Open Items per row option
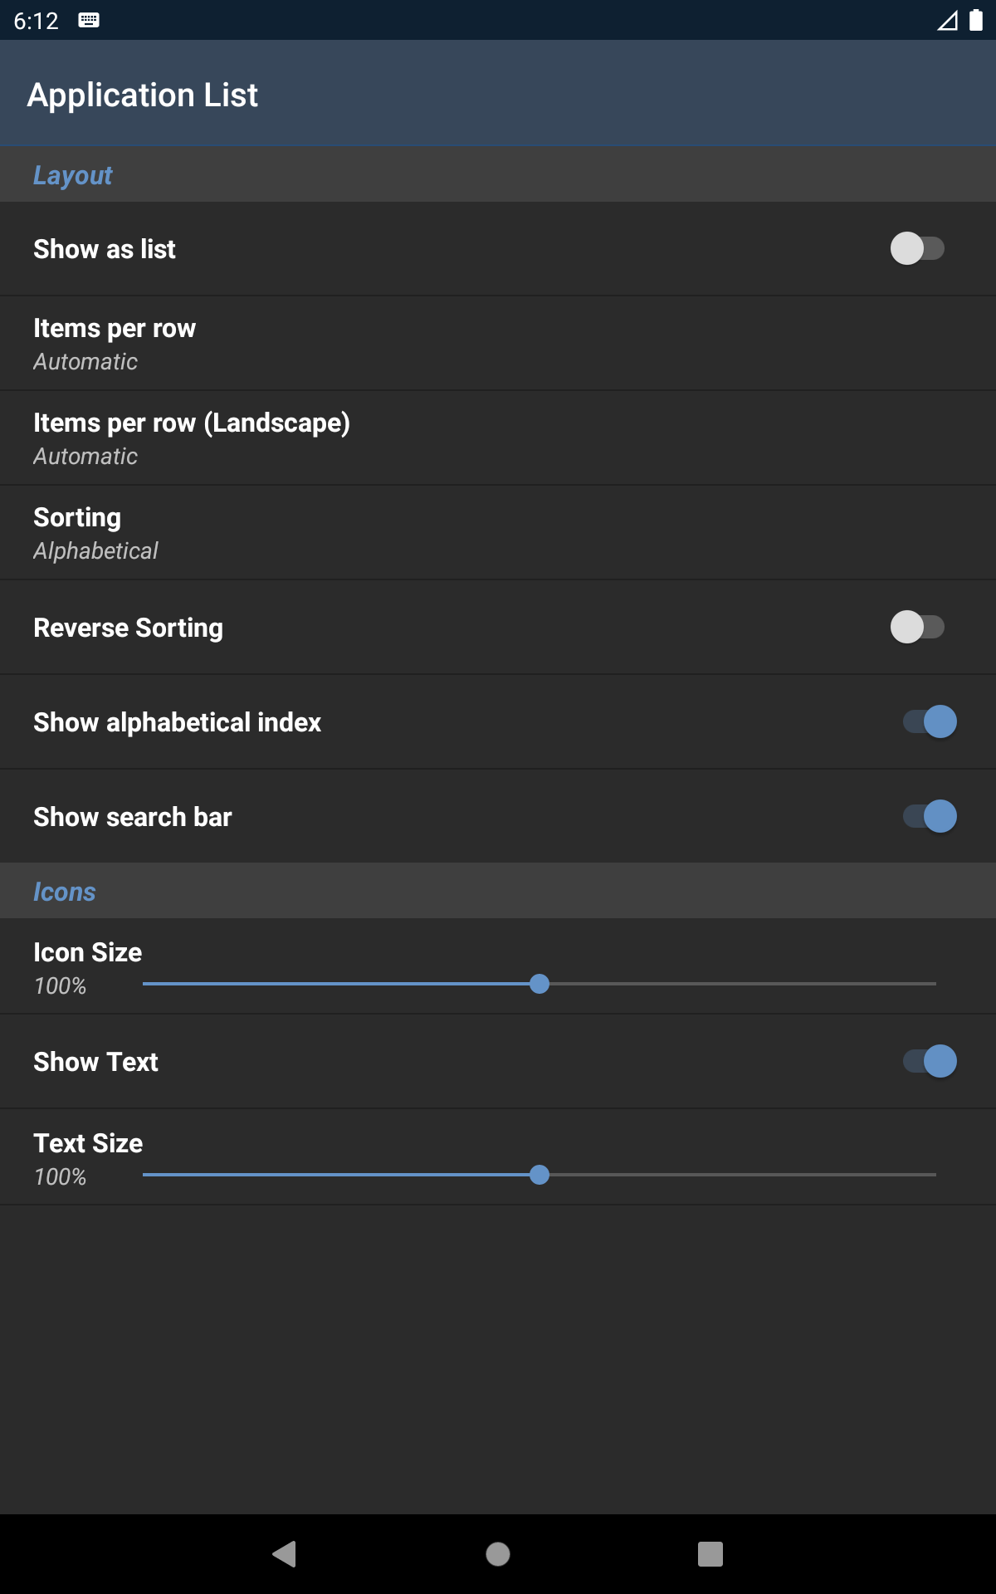The width and height of the screenshot is (996, 1594). (498, 344)
